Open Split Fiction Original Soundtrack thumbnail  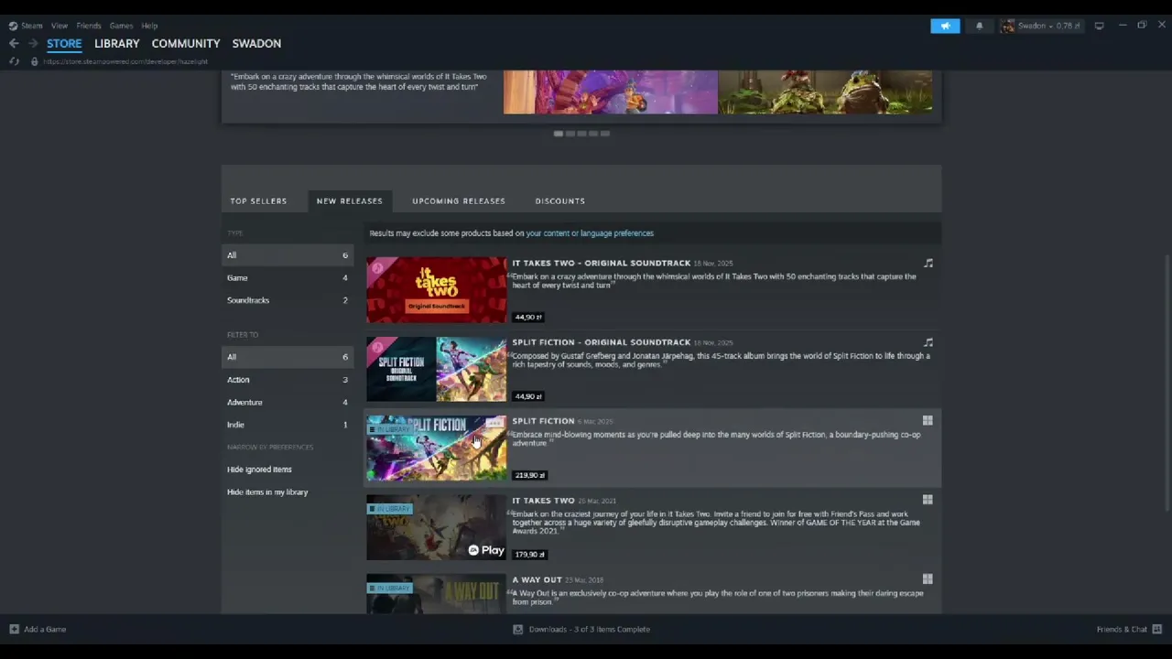(436, 369)
